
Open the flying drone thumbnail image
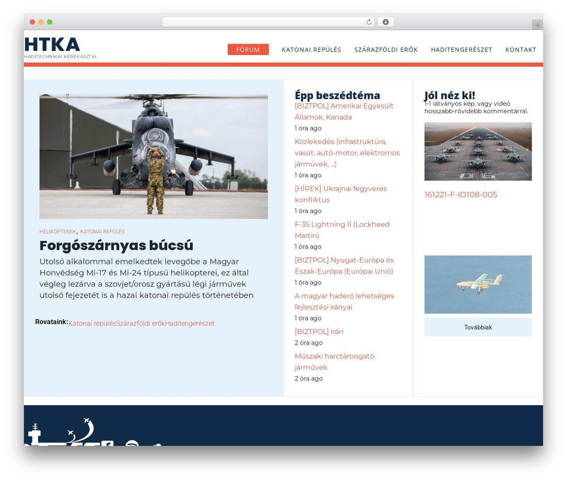(x=478, y=285)
